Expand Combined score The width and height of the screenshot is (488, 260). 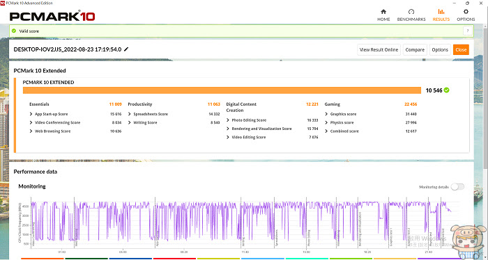326,131
